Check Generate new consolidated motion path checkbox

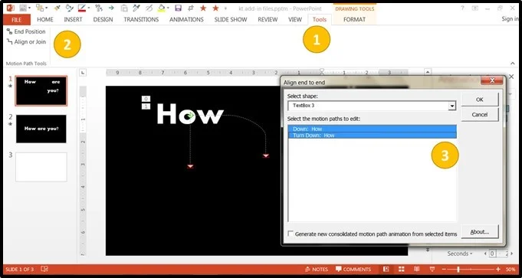point(291,234)
